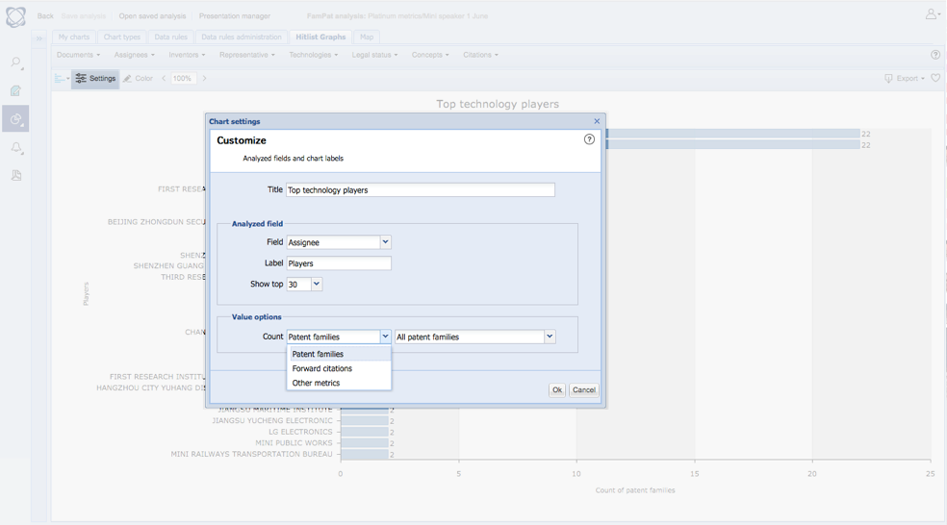Open the Field Assignee dropdown
947x525 pixels.
click(x=385, y=242)
